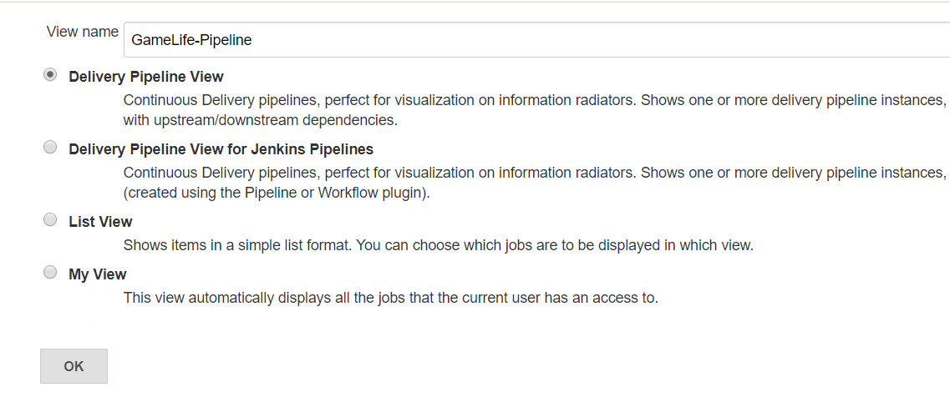
Task: Click 'Delivery Pipeline View for Jenkins Pipelines' label
Action: [x=221, y=149]
